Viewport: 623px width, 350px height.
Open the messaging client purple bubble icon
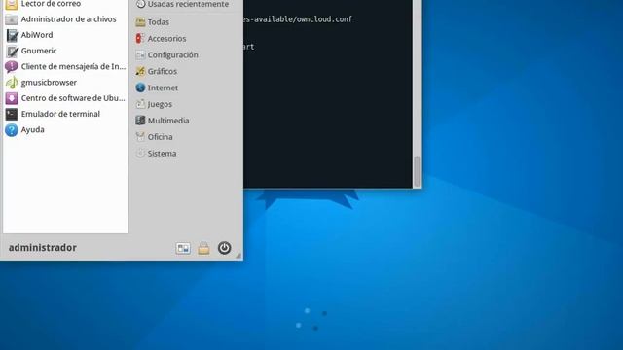tap(12, 67)
